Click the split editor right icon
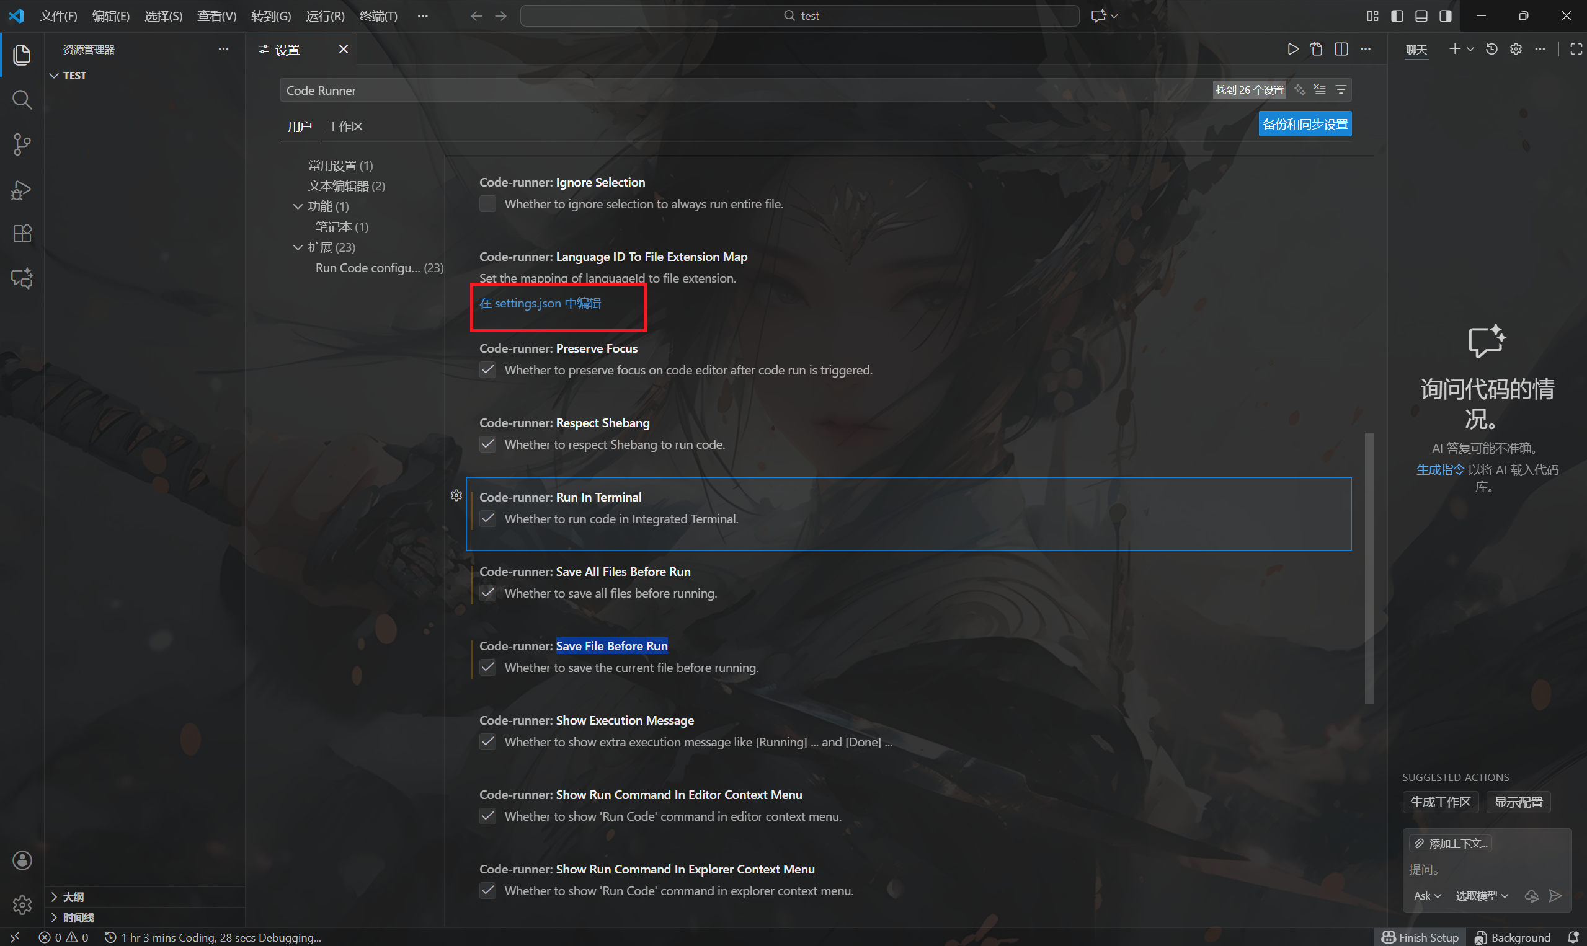1587x946 pixels. tap(1341, 49)
